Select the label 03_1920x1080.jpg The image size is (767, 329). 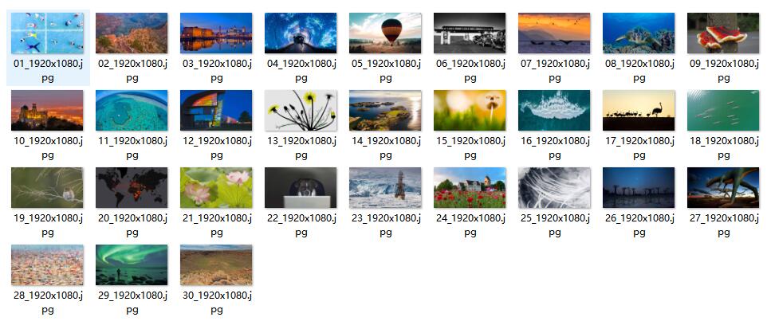click(217, 71)
